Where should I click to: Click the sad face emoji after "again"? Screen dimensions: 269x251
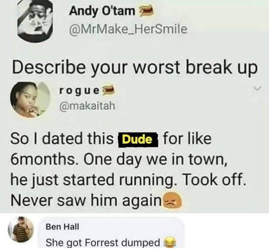pyautogui.click(x=172, y=199)
